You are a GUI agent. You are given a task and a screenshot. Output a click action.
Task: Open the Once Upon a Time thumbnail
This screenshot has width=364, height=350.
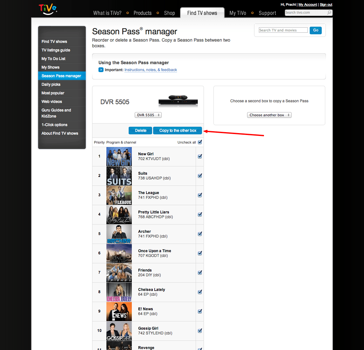tap(119, 253)
